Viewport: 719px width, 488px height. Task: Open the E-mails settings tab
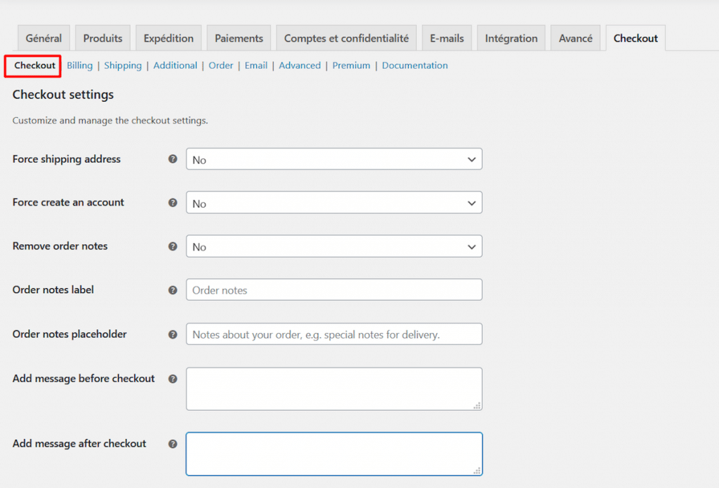pyautogui.click(x=447, y=38)
